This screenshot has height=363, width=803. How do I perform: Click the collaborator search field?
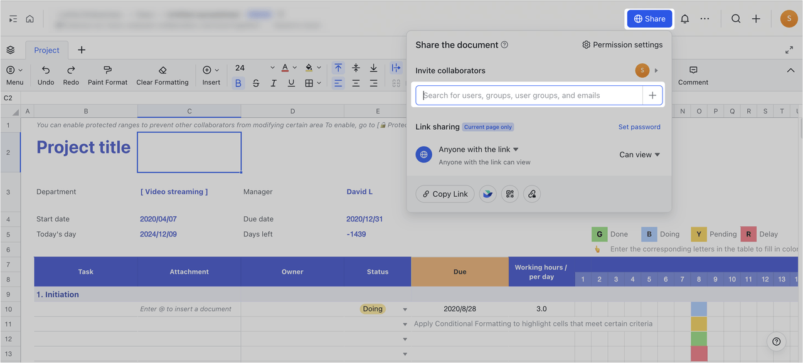pos(533,95)
